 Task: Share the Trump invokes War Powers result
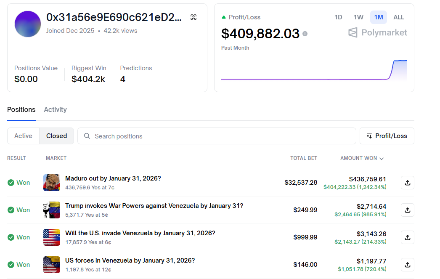(407, 210)
